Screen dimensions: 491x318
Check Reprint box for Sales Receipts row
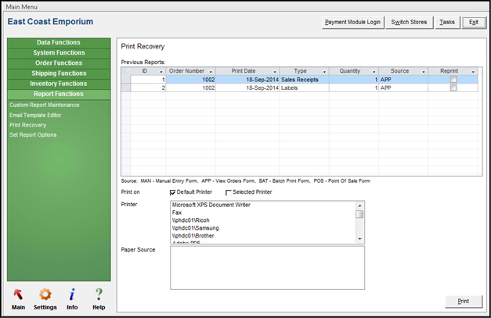point(453,79)
